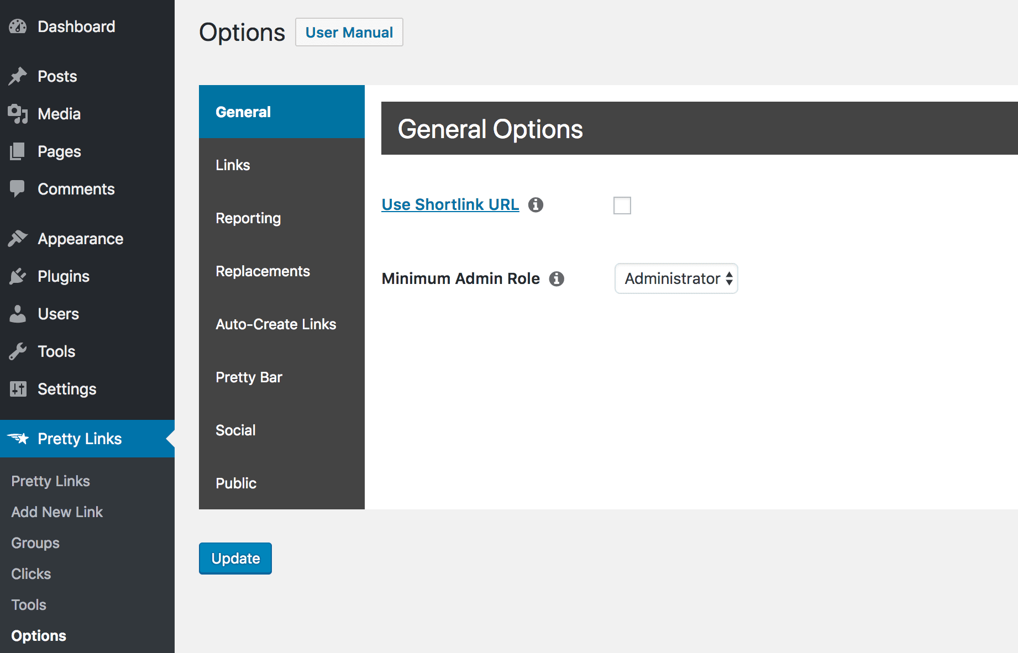Viewport: 1018px width, 653px height.
Task: Click the info icon beside Use Shortlink URL
Action: pyautogui.click(x=535, y=204)
